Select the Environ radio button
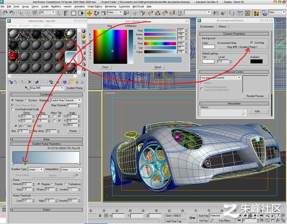 point(26,100)
